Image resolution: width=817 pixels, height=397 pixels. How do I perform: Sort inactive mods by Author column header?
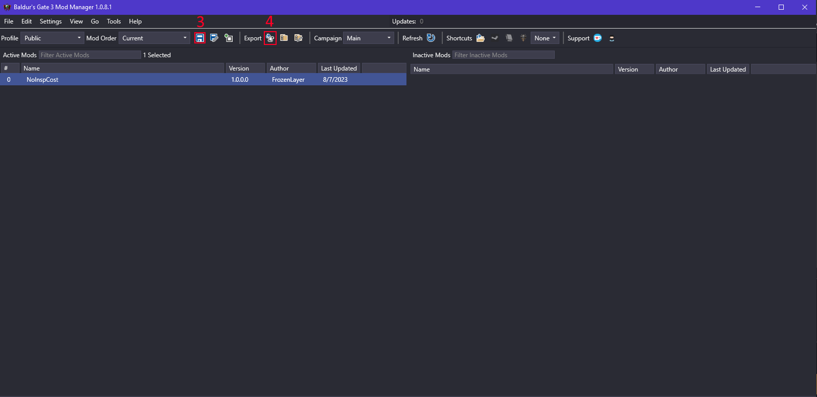(680, 69)
